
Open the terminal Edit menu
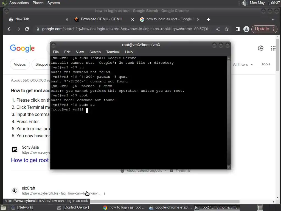67,52
